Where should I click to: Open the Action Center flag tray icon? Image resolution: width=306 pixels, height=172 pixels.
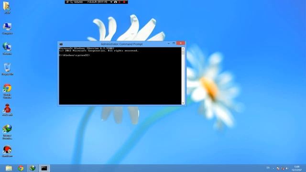pyautogui.click(x=278, y=168)
